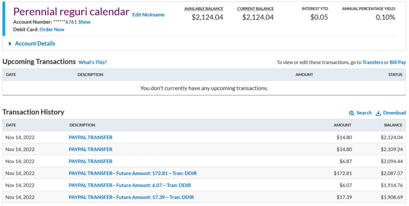Screen dimensions: 409x206
Task: Click Transaction History DESCRIPTION column header
Action: click(x=82, y=125)
